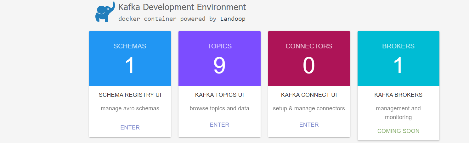The width and height of the screenshot is (469, 143).
Task: Click the Landoop link in the subtitle
Action: (233, 19)
